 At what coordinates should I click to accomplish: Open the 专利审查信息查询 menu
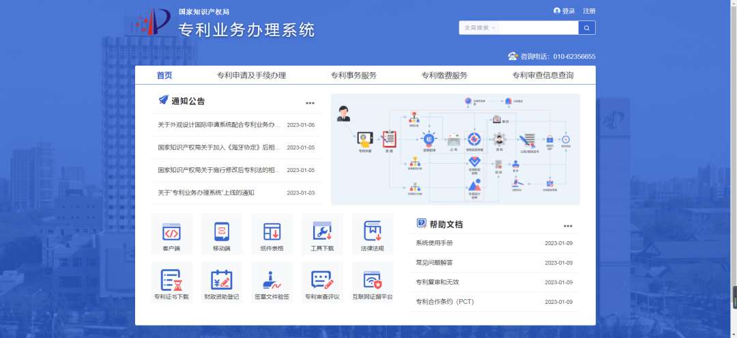coord(543,75)
